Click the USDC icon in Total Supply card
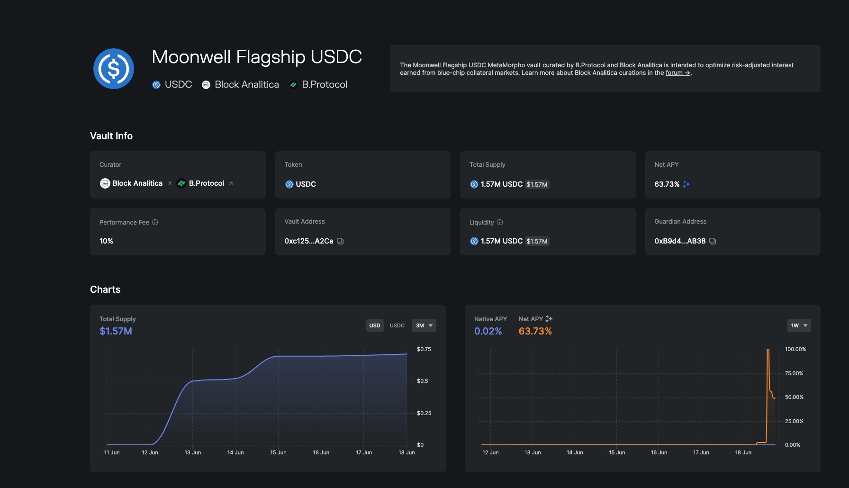 pyautogui.click(x=474, y=184)
